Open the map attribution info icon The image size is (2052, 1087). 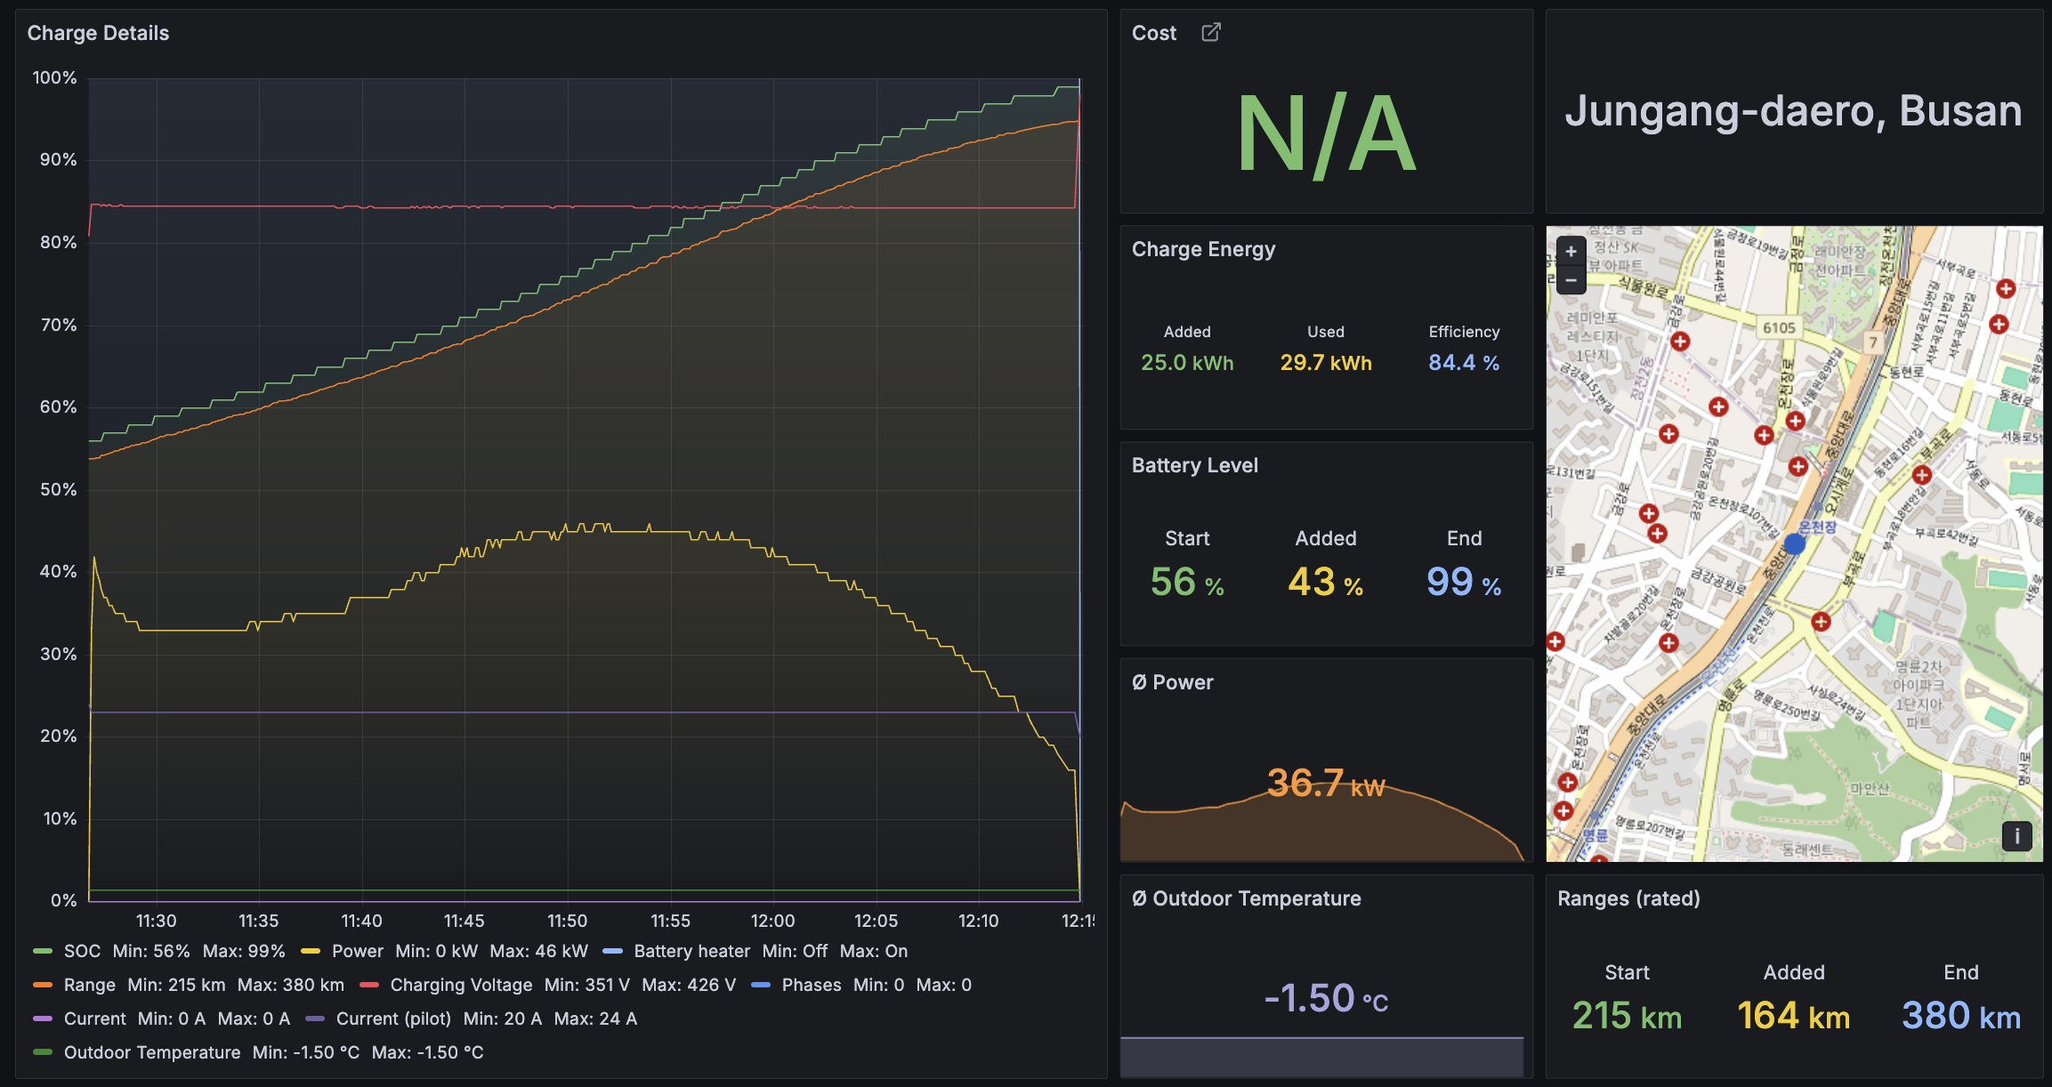(2016, 835)
